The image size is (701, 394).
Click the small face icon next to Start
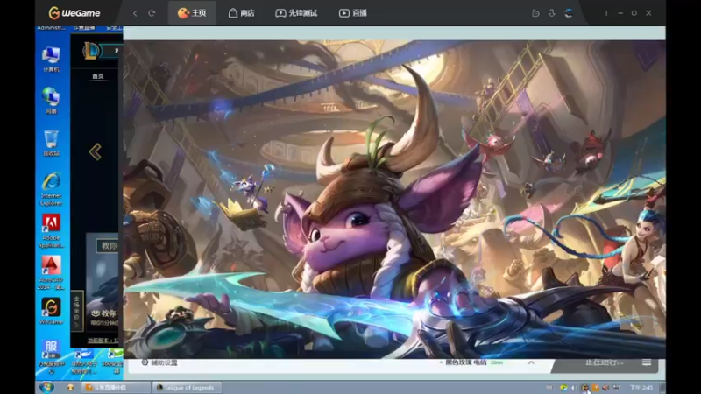click(x=70, y=387)
